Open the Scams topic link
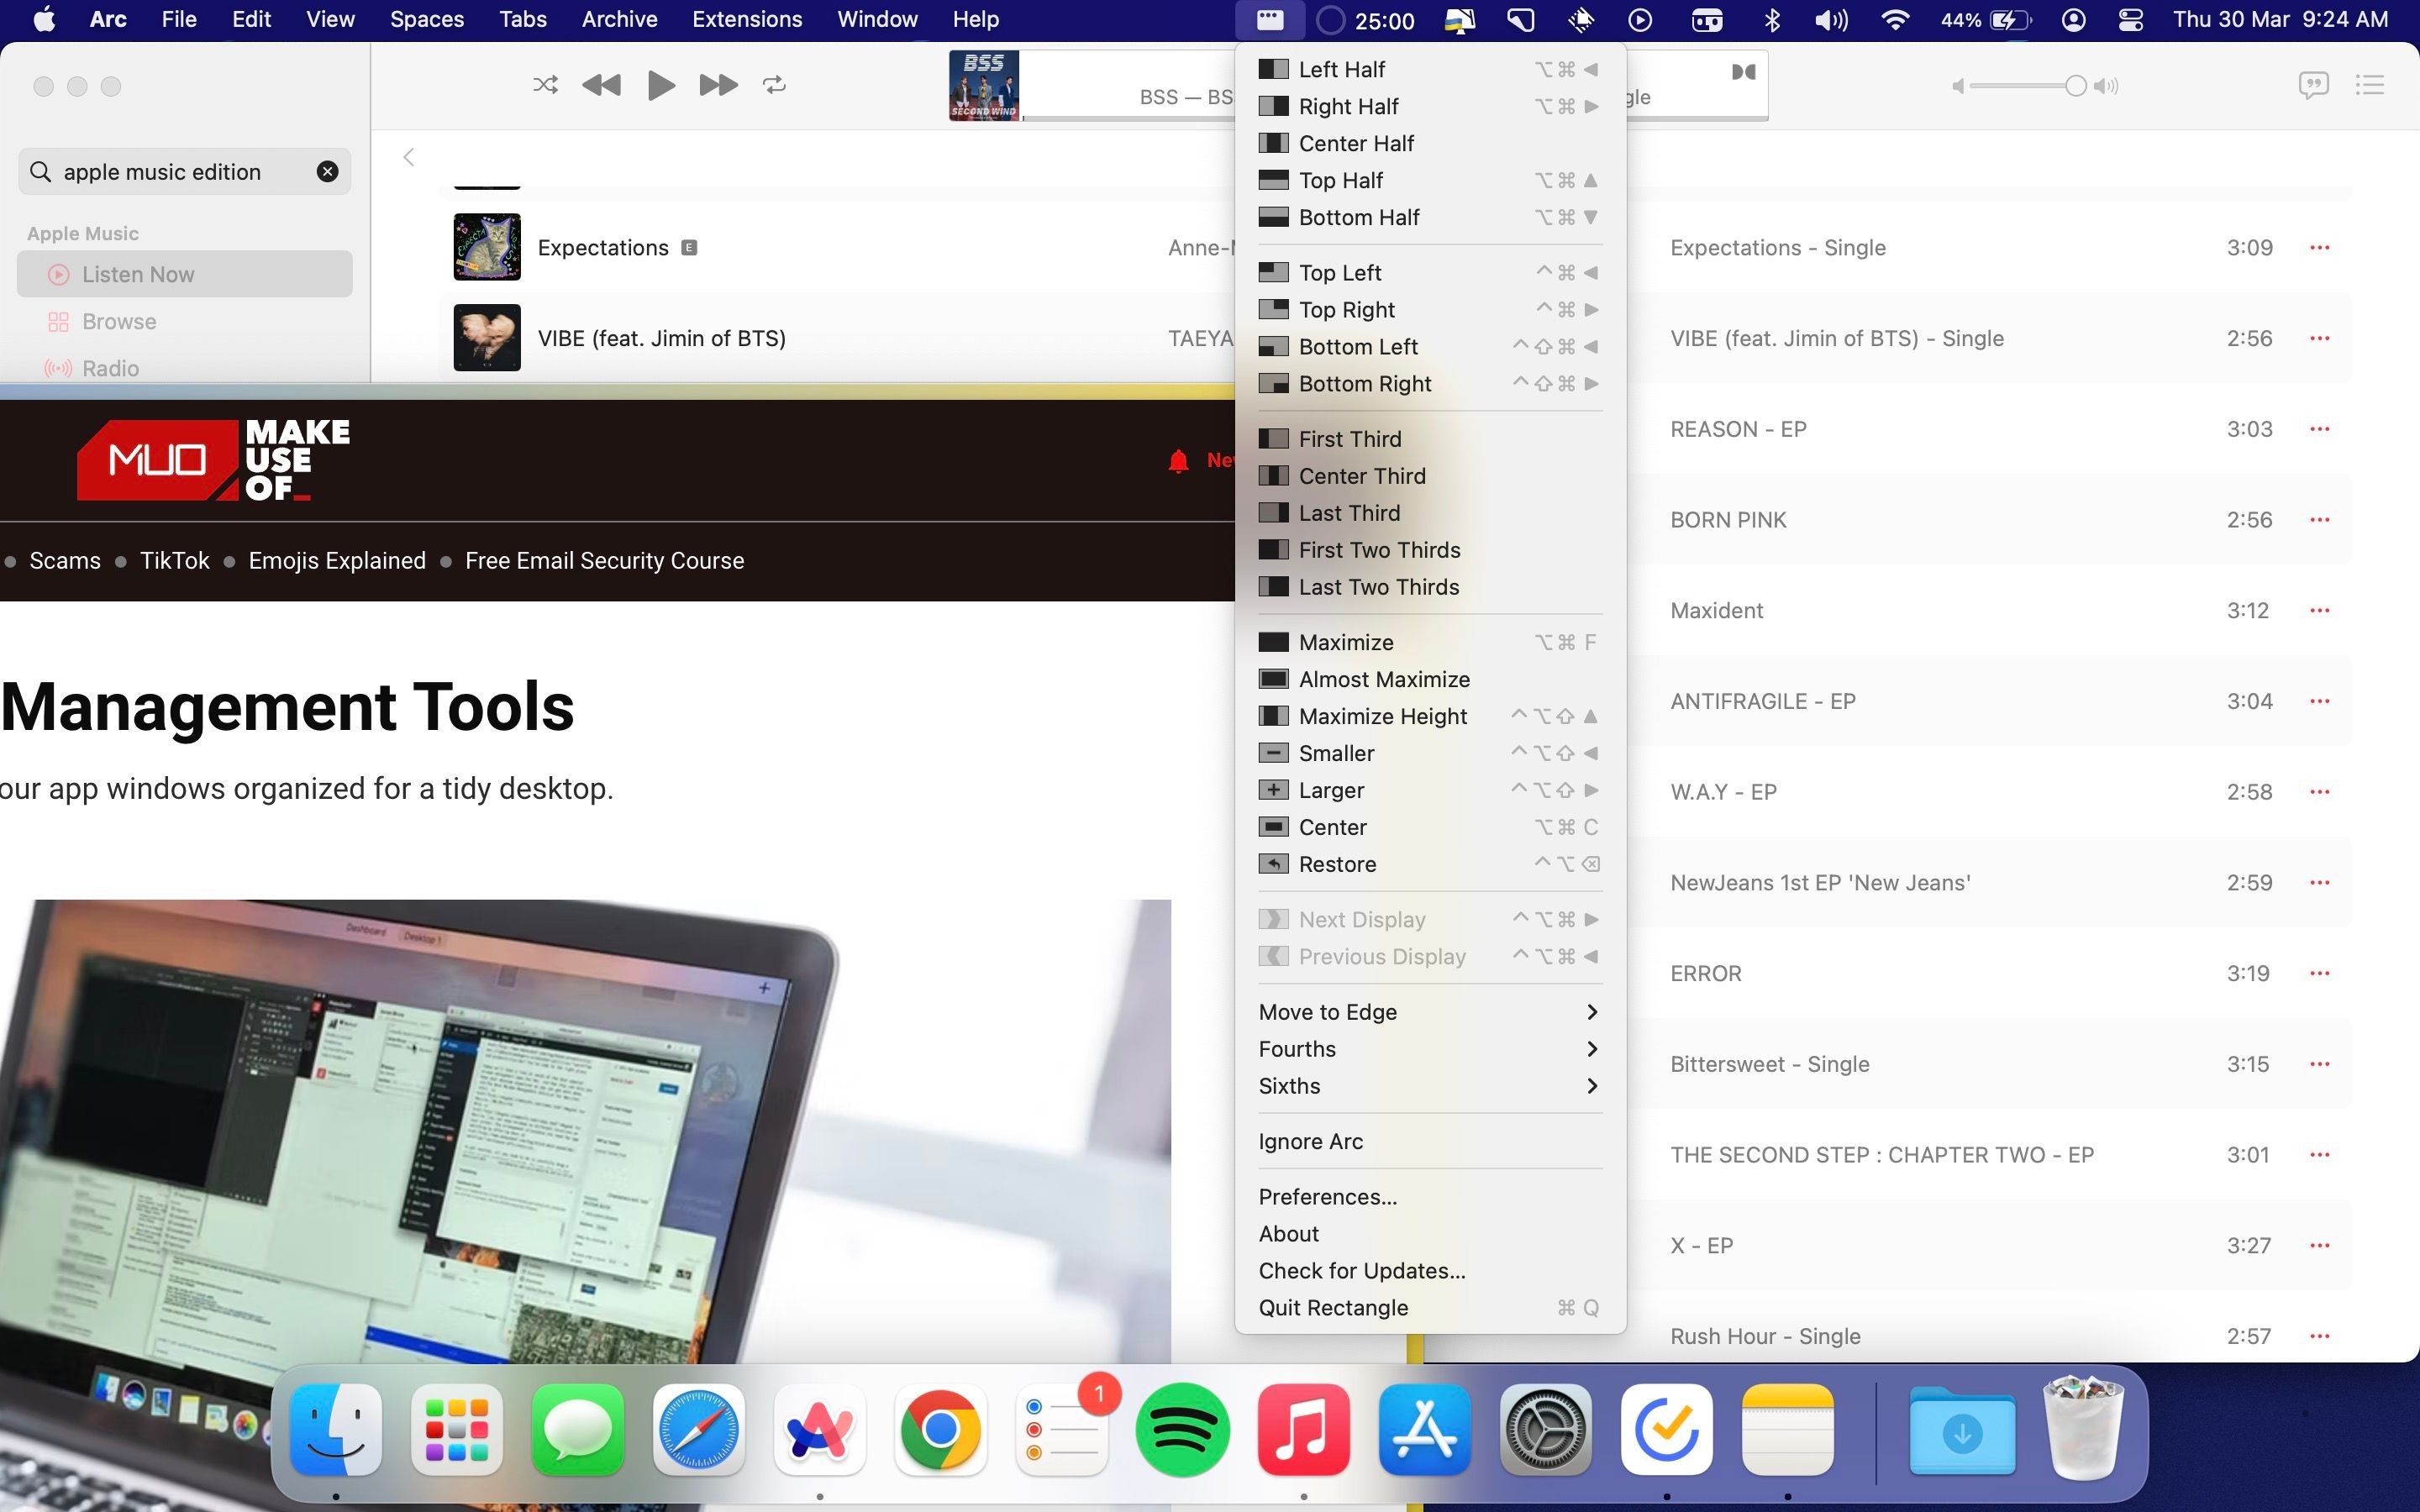The image size is (2420, 1512). 65,560
